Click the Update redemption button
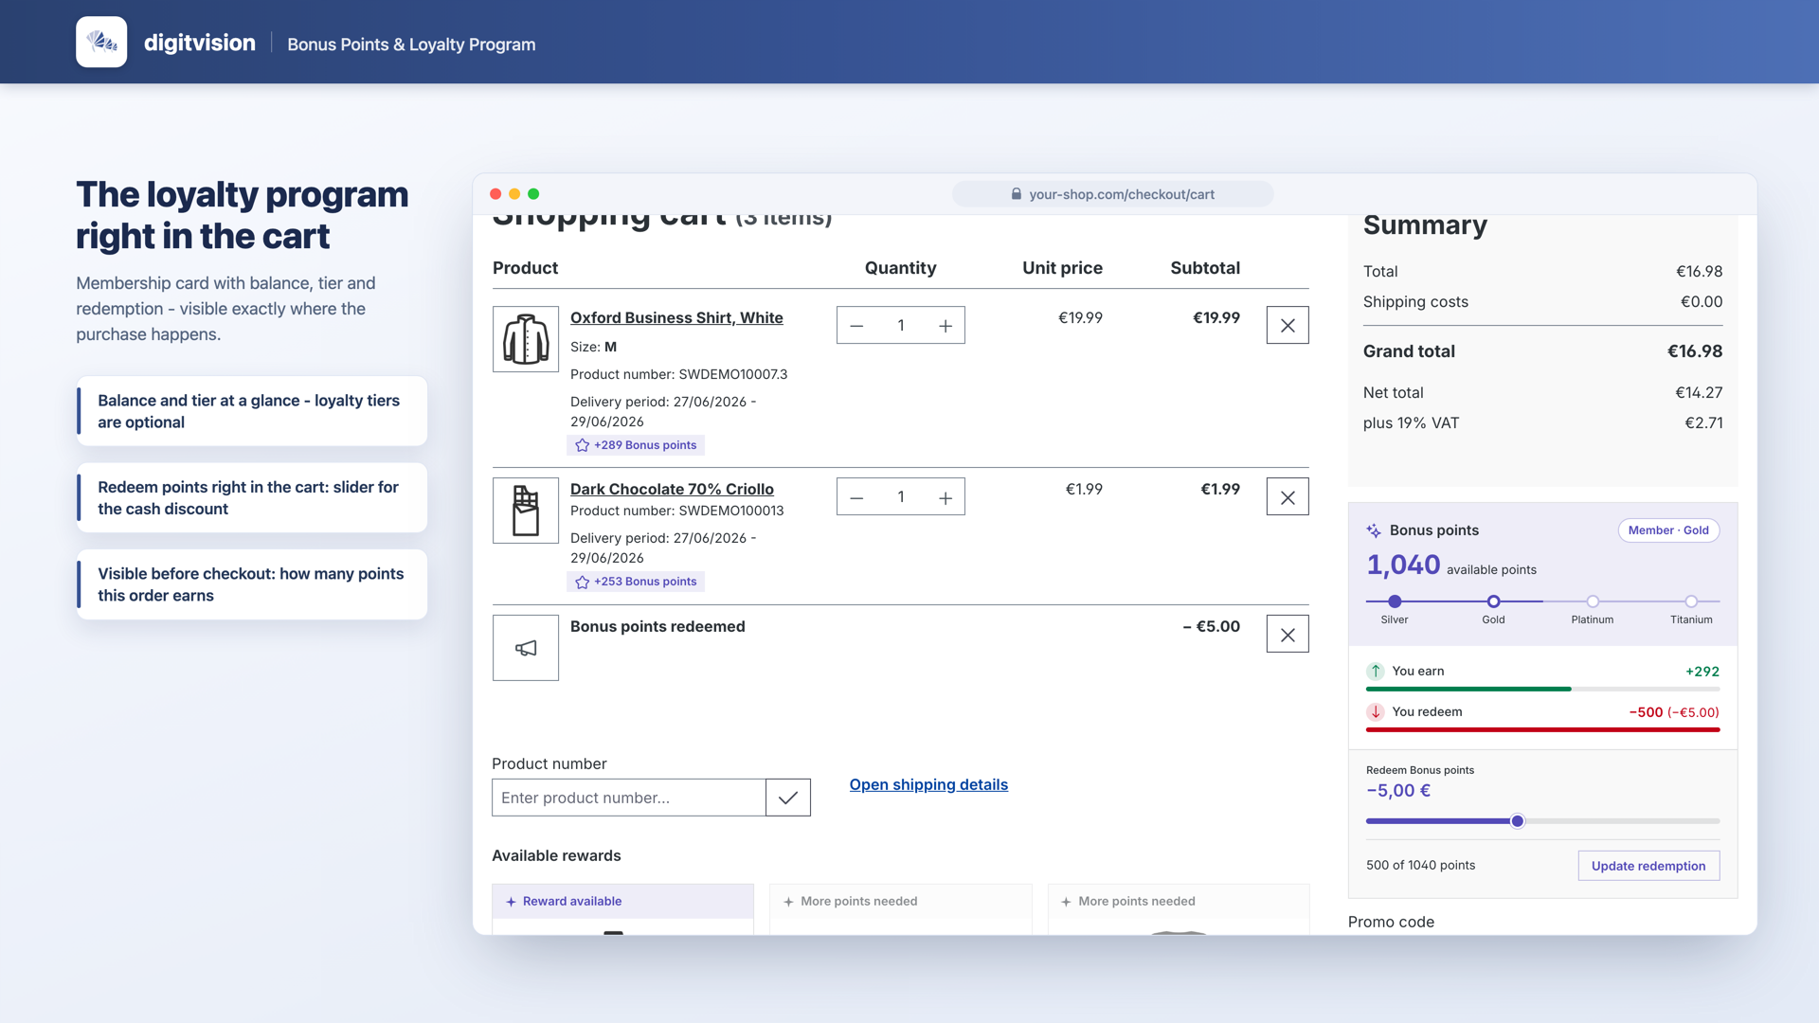The height and width of the screenshot is (1023, 1819). [1648, 866]
